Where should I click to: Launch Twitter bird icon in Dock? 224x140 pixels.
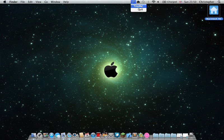pos(117,135)
